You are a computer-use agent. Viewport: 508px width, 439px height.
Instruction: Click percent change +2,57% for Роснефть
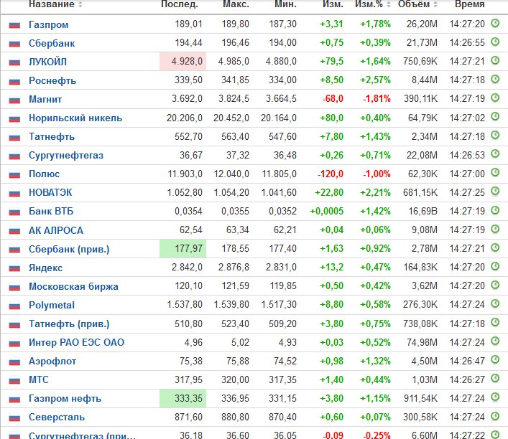click(375, 80)
